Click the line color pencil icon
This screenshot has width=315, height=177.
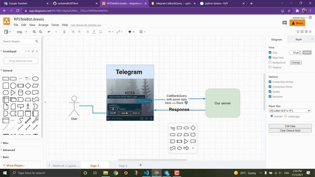coord(94,31)
